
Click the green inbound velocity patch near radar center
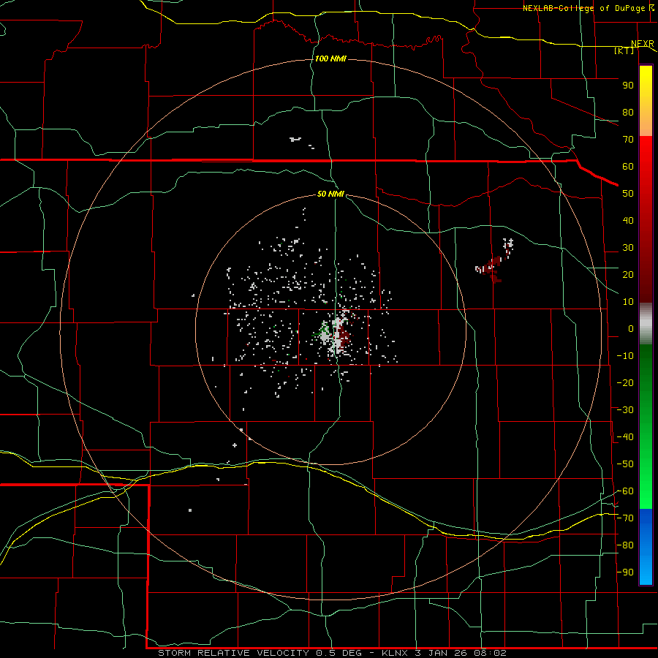coord(324,331)
